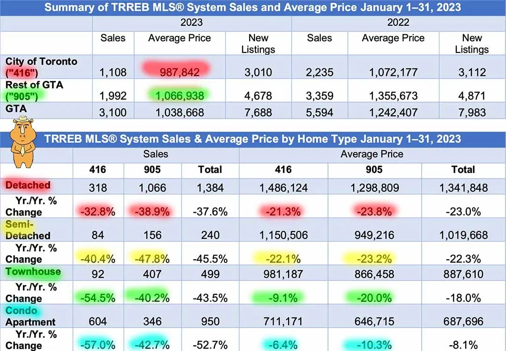
Task: Select the green-highlighted Townhouse row label
Action: tap(33, 272)
